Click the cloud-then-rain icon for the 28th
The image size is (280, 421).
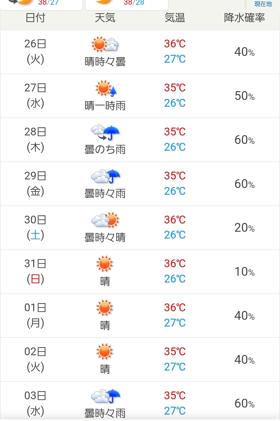(x=105, y=133)
